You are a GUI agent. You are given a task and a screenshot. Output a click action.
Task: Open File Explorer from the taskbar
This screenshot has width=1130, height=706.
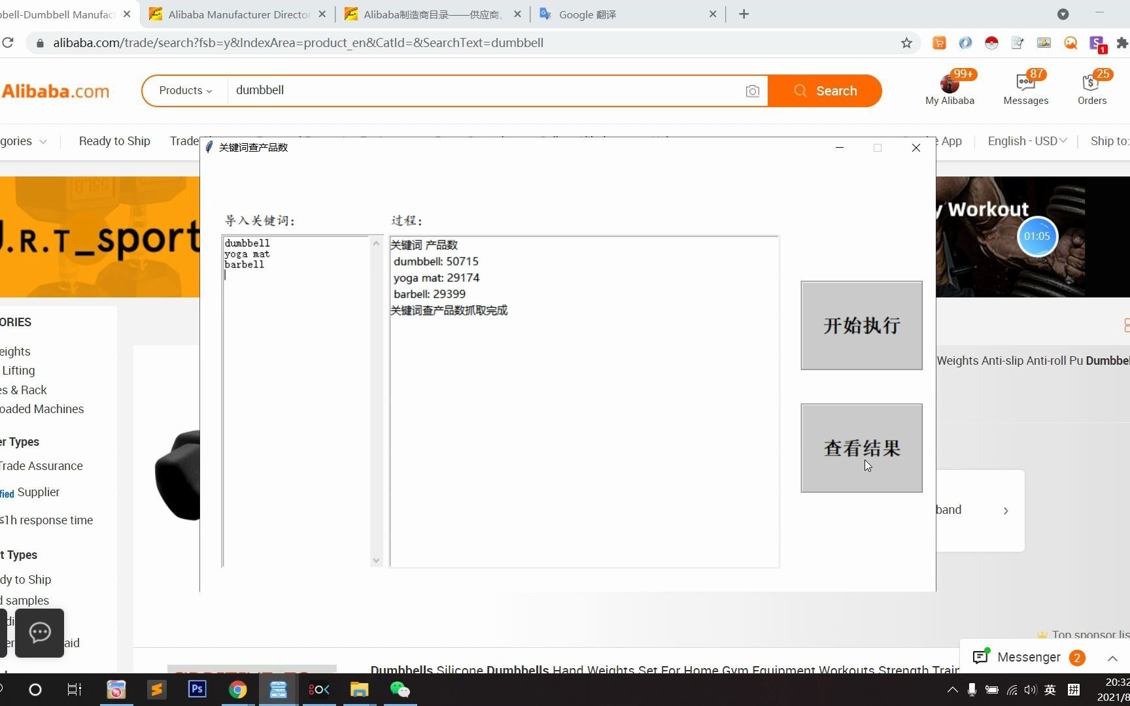(x=359, y=690)
